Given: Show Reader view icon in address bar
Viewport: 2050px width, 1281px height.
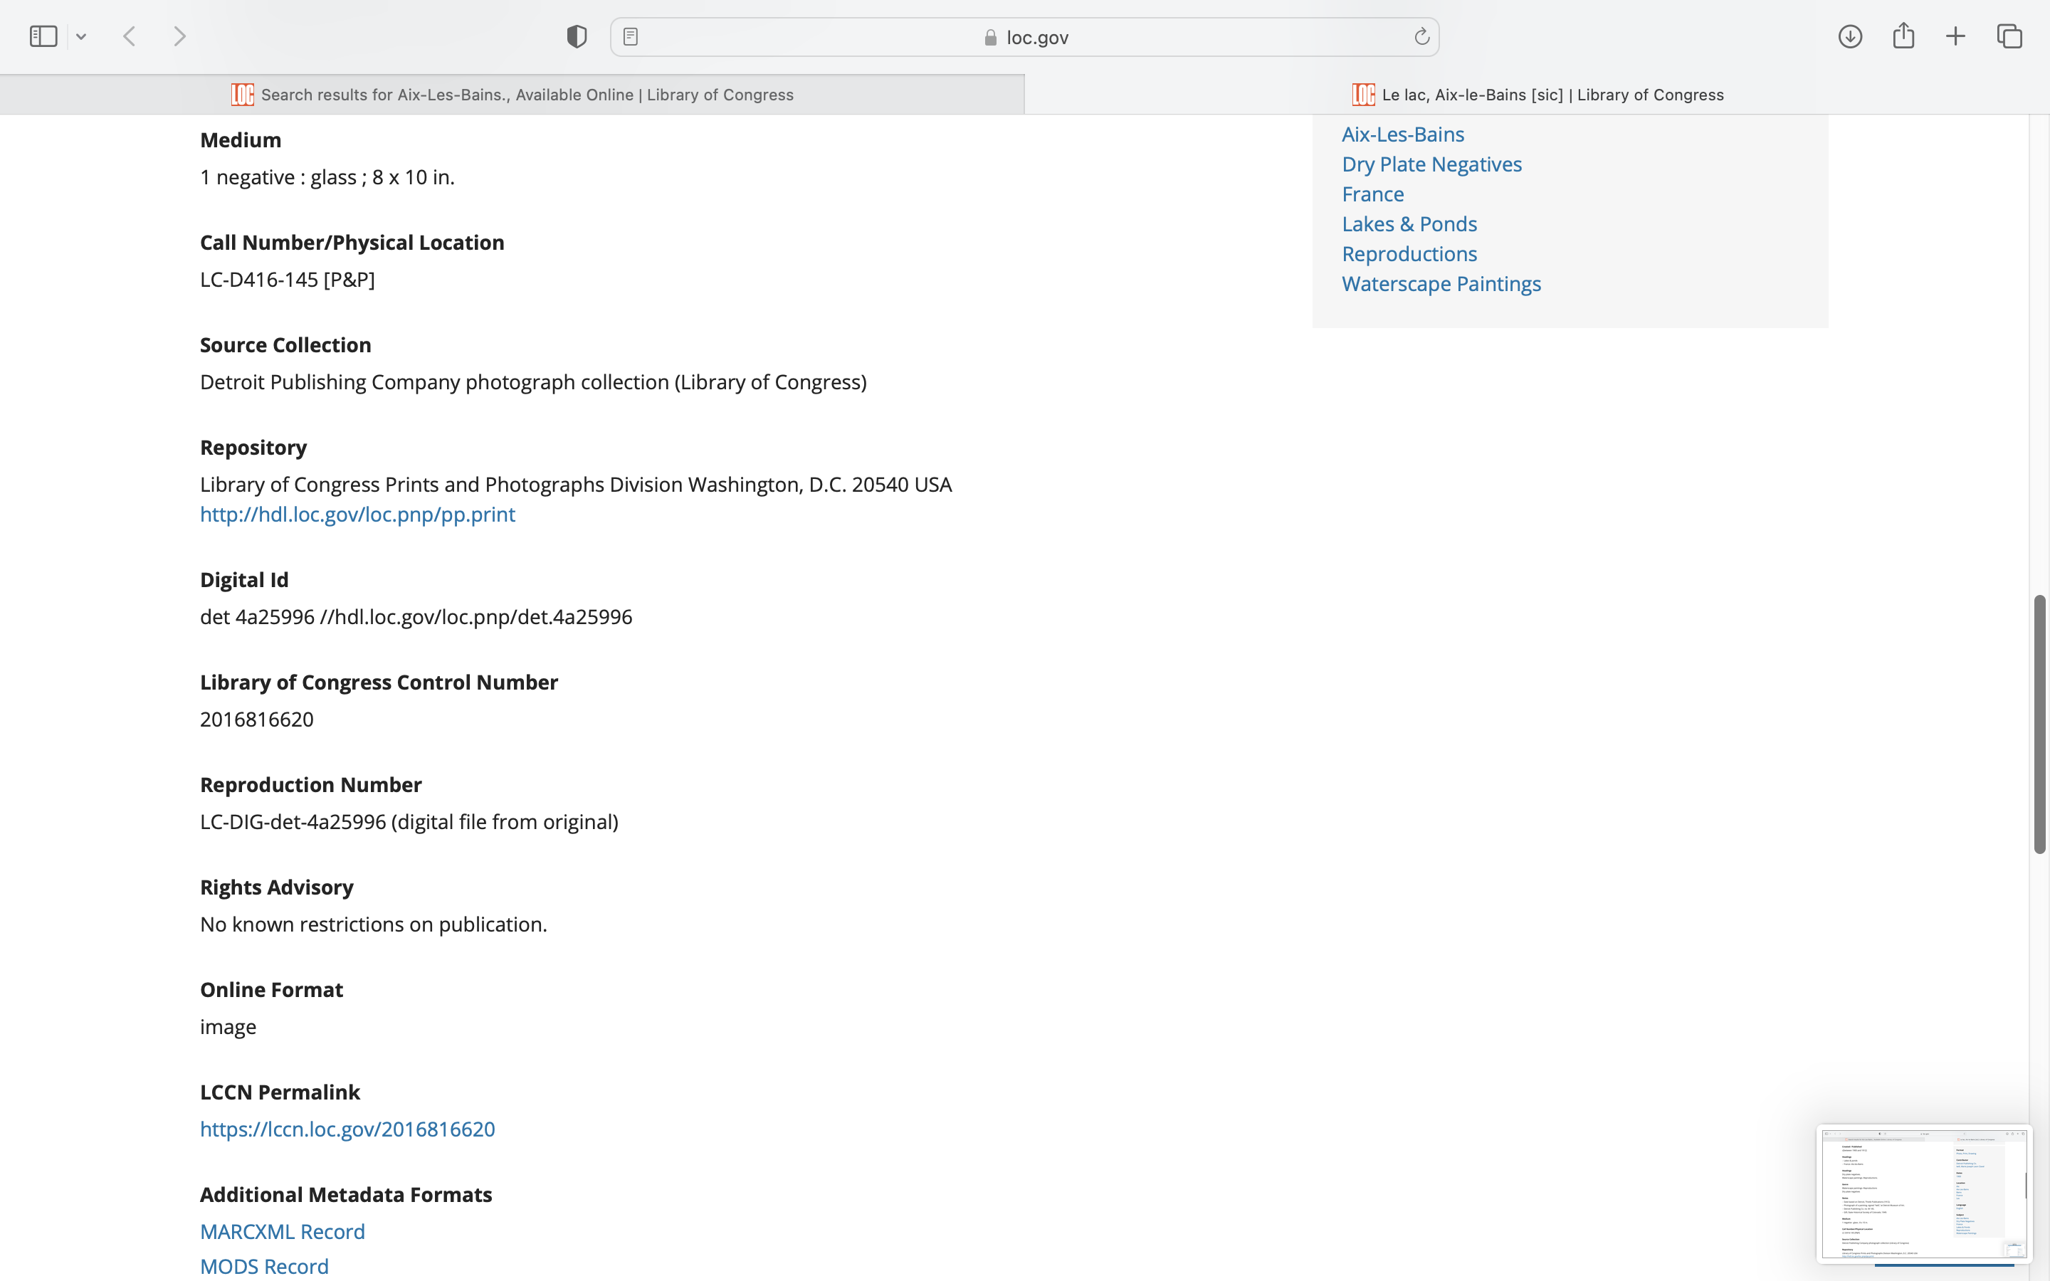Looking at the screenshot, I should point(630,36).
